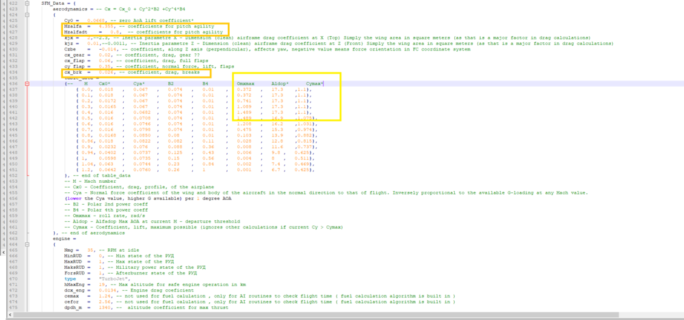Image resolution: width=684 pixels, height=320 pixels.
Task: Click the kjx variable name
Action: click(x=68, y=38)
